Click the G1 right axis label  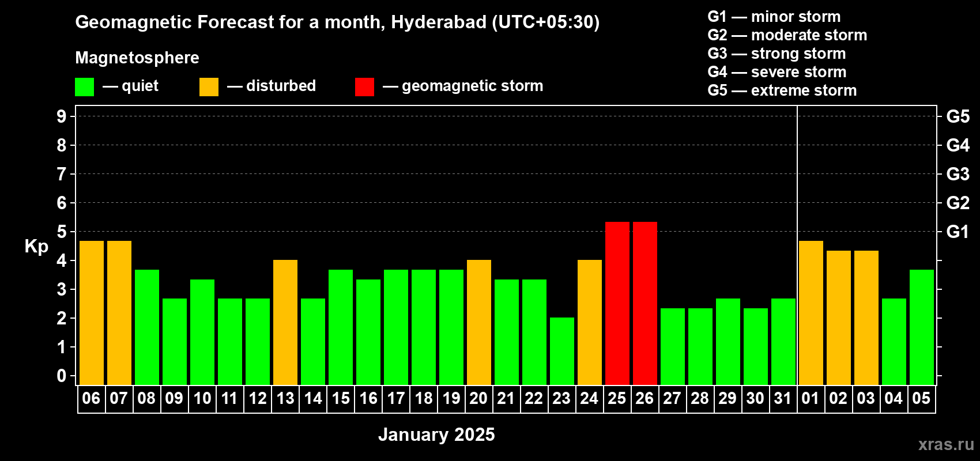click(958, 232)
